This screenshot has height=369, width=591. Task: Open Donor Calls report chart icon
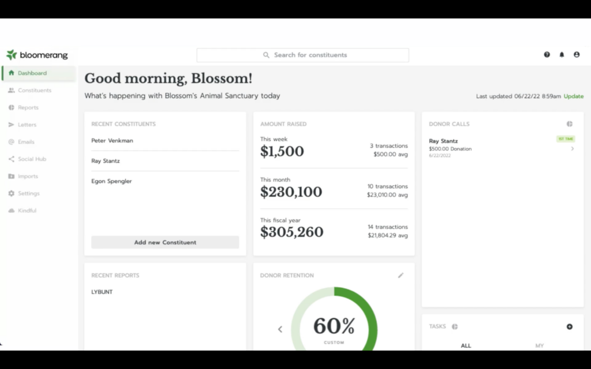click(x=570, y=124)
